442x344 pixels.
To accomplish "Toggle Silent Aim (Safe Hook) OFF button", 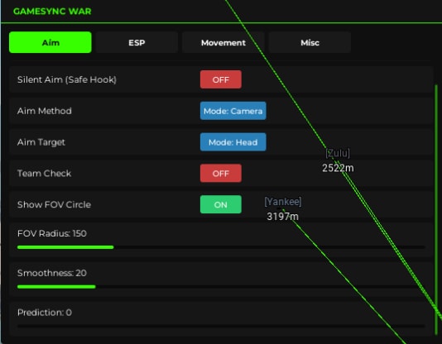I will coord(221,79).
